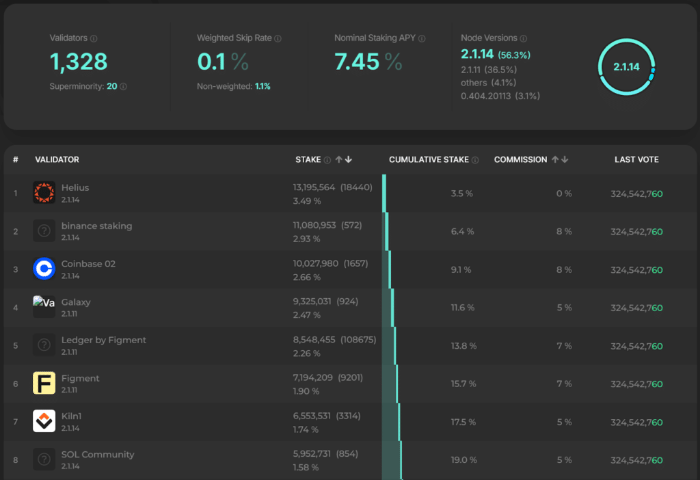Image resolution: width=700 pixels, height=480 pixels.
Task: Click the Figment yellow F logo
Action: 44,383
